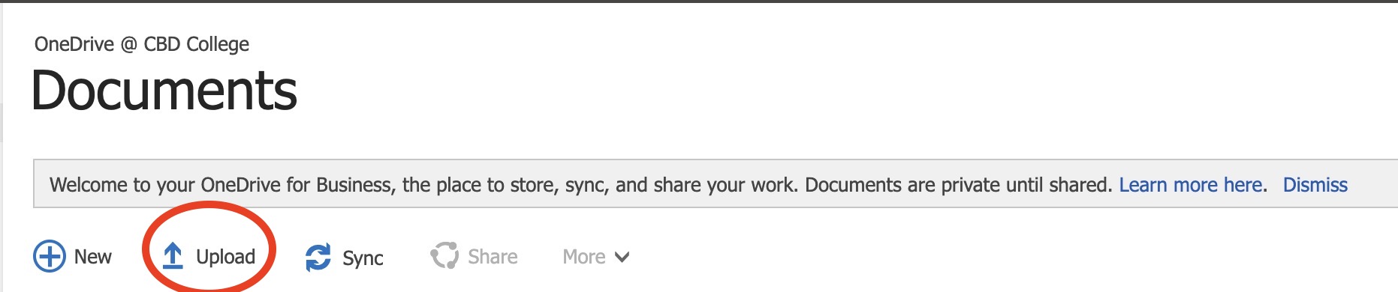Select the New text label

pos(92,257)
